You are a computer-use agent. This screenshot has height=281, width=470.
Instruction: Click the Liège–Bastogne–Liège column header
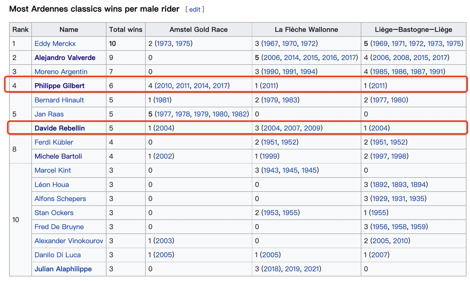(413, 29)
